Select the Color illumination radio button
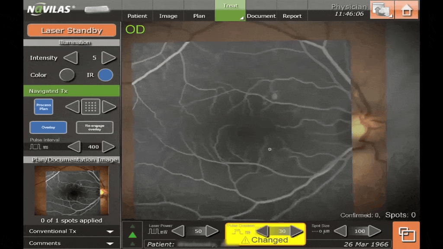This screenshot has width=443, height=249. coord(67,75)
